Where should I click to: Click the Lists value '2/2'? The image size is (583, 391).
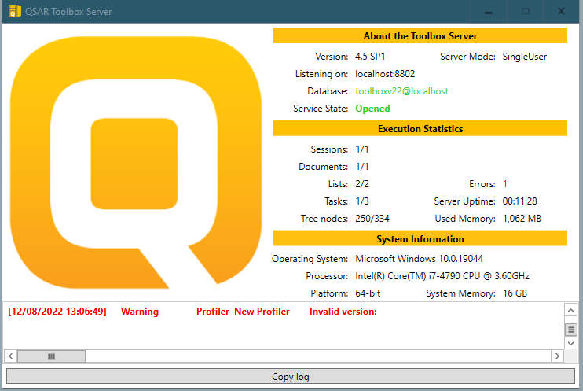pos(362,184)
